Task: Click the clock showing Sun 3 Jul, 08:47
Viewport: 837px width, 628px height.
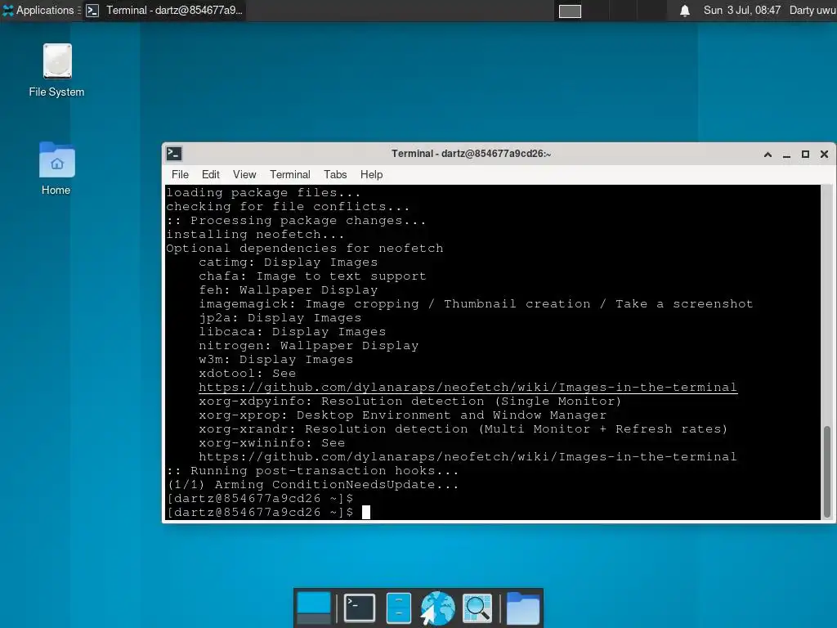Action: [741, 10]
